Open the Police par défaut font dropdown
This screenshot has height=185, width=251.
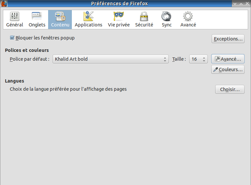[111, 59]
